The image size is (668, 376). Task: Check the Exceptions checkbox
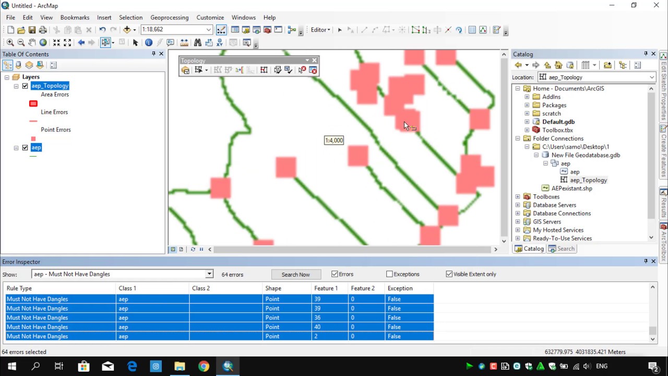(389, 274)
